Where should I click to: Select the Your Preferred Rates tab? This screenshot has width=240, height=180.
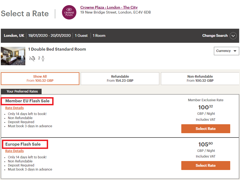click(x=21, y=91)
